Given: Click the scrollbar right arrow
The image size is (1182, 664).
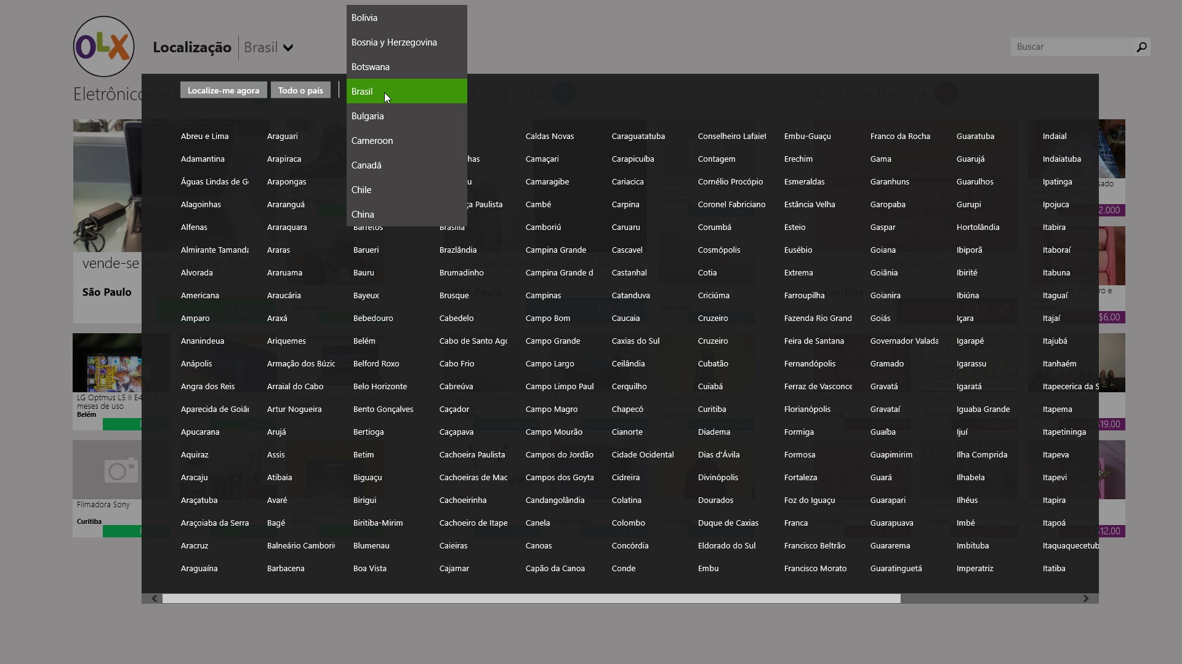Looking at the screenshot, I should [1086, 598].
